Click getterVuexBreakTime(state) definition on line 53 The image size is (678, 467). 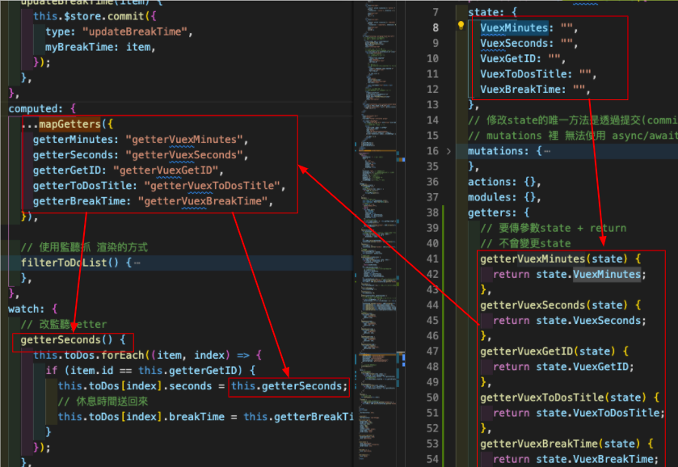tap(560, 444)
